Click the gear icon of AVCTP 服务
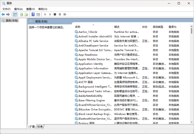Viewport: 194px width, 134px height. [x=76, y=82]
